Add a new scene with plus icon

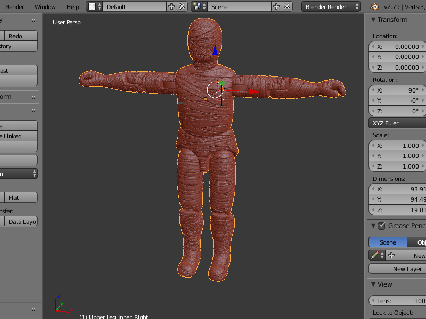(276, 7)
